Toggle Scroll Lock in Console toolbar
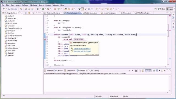This screenshot has width=176, height=99. coord(143,71)
